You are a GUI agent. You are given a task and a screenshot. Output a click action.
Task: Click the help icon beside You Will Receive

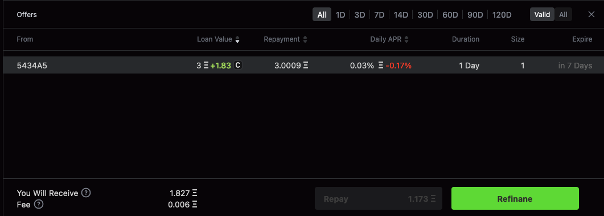point(87,193)
